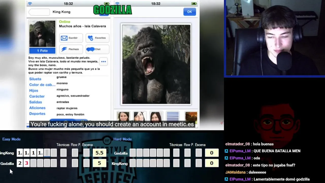Click the Easy Mode heading
Image resolution: width=325 pixels, height=183 pixels.
click(x=11, y=139)
